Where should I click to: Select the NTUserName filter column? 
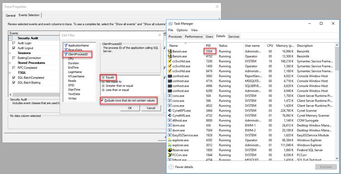pos(76,77)
